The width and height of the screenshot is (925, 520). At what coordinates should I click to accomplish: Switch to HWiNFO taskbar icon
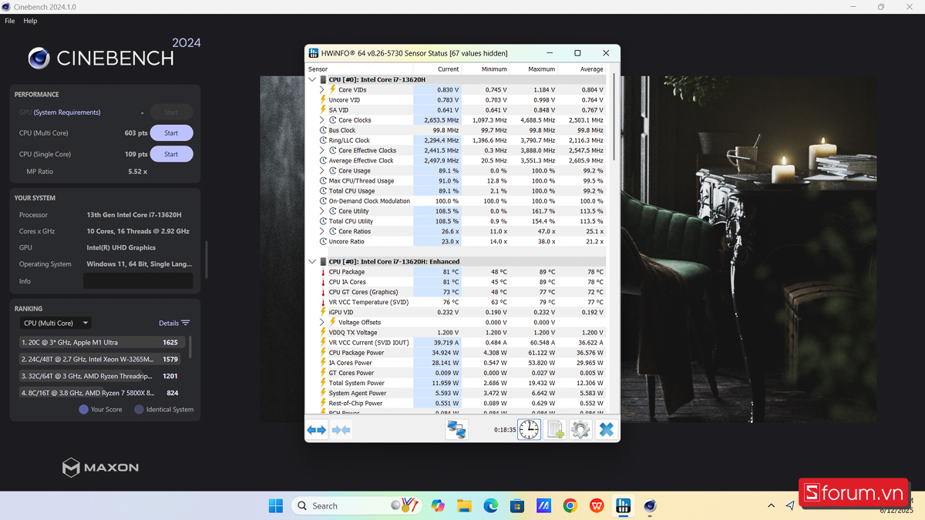[623, 505]
